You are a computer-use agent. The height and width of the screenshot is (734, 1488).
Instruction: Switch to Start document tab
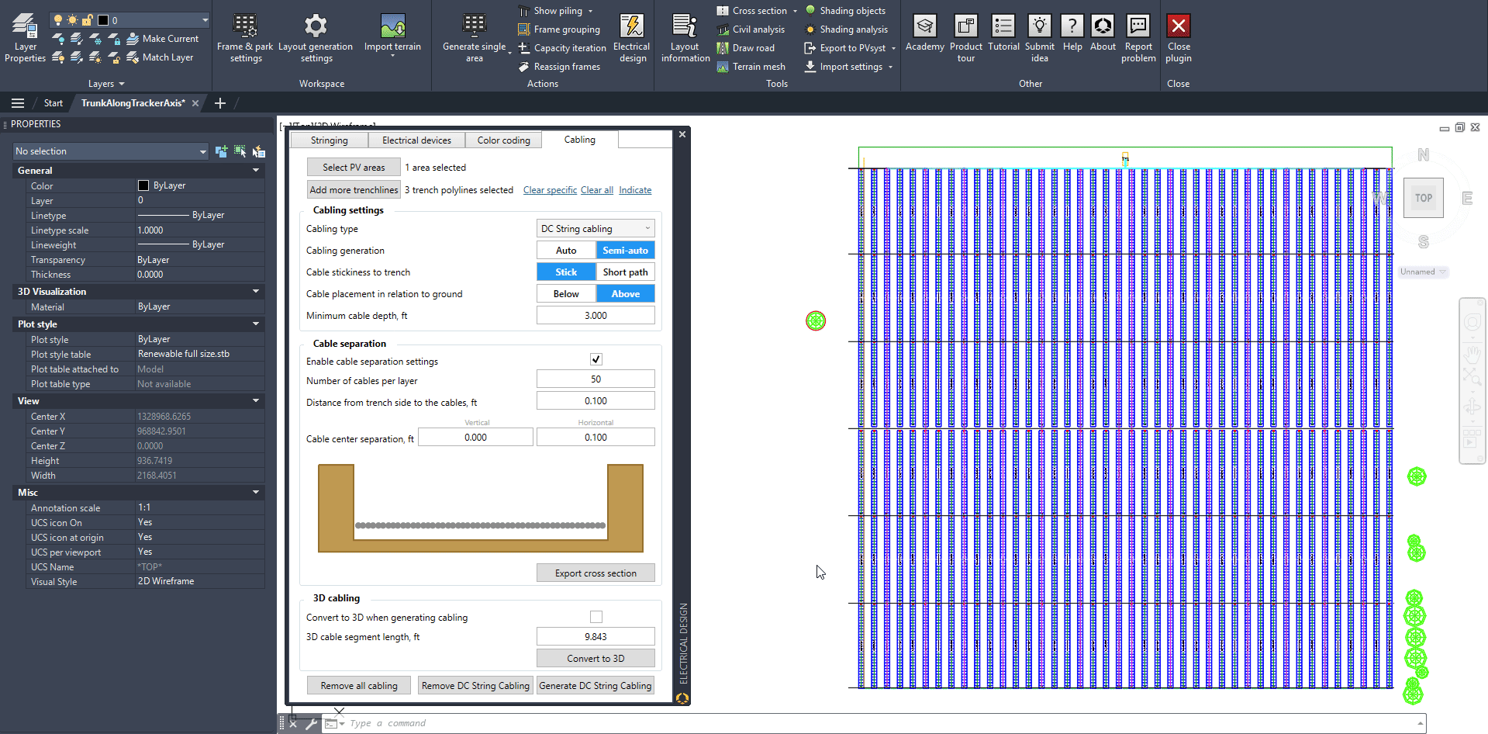[x=54, y=103]
